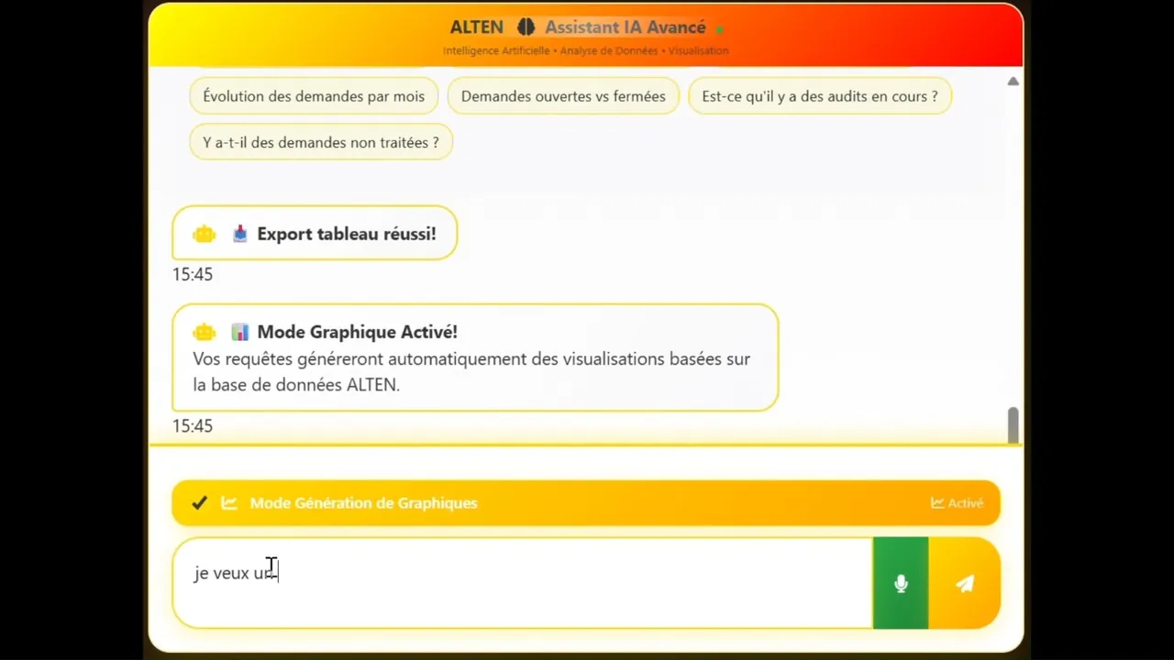Ask Y a-t-il des demandes non traitées ?
Viewport: 1174px width, 660px height.
point(321,142)
